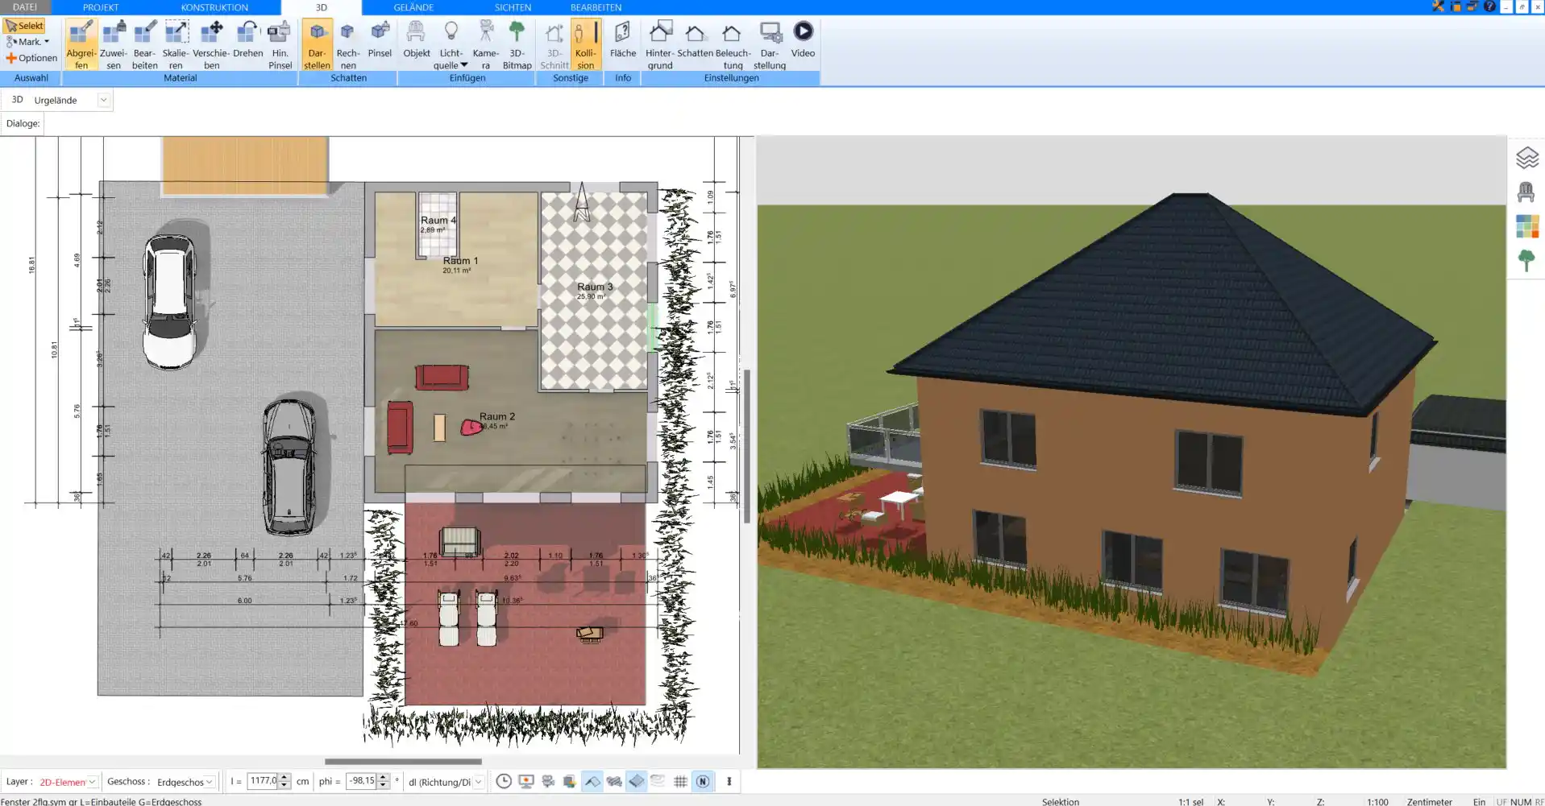The image size is (1545, 806).
Task: Select the Abgreifen material pick tool
Action: (81, 45)
